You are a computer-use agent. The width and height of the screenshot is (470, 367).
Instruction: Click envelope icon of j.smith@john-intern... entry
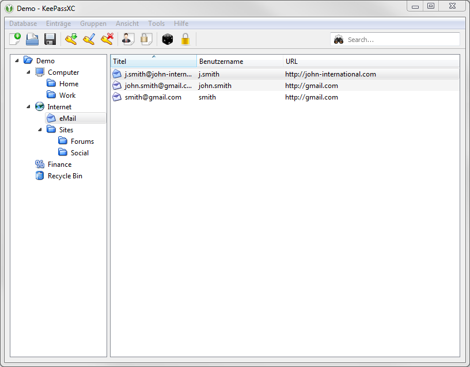(x=117, y=74)
